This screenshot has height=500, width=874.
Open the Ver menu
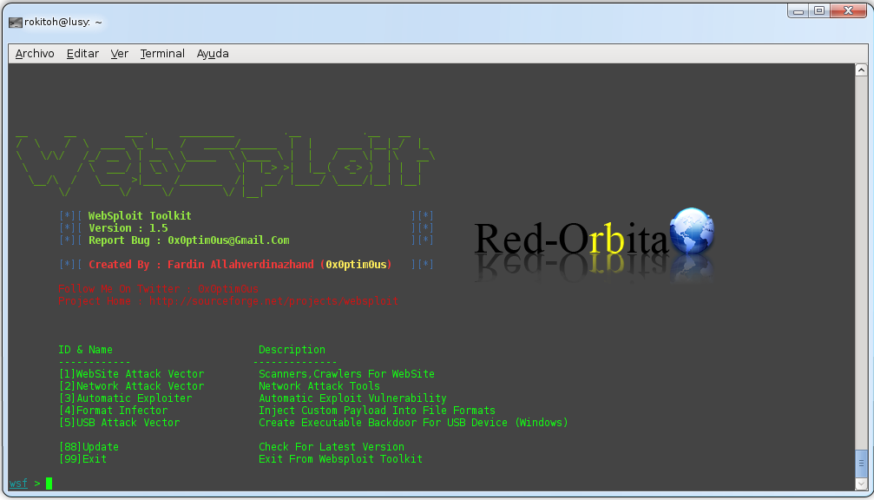(x=120, y=53)
